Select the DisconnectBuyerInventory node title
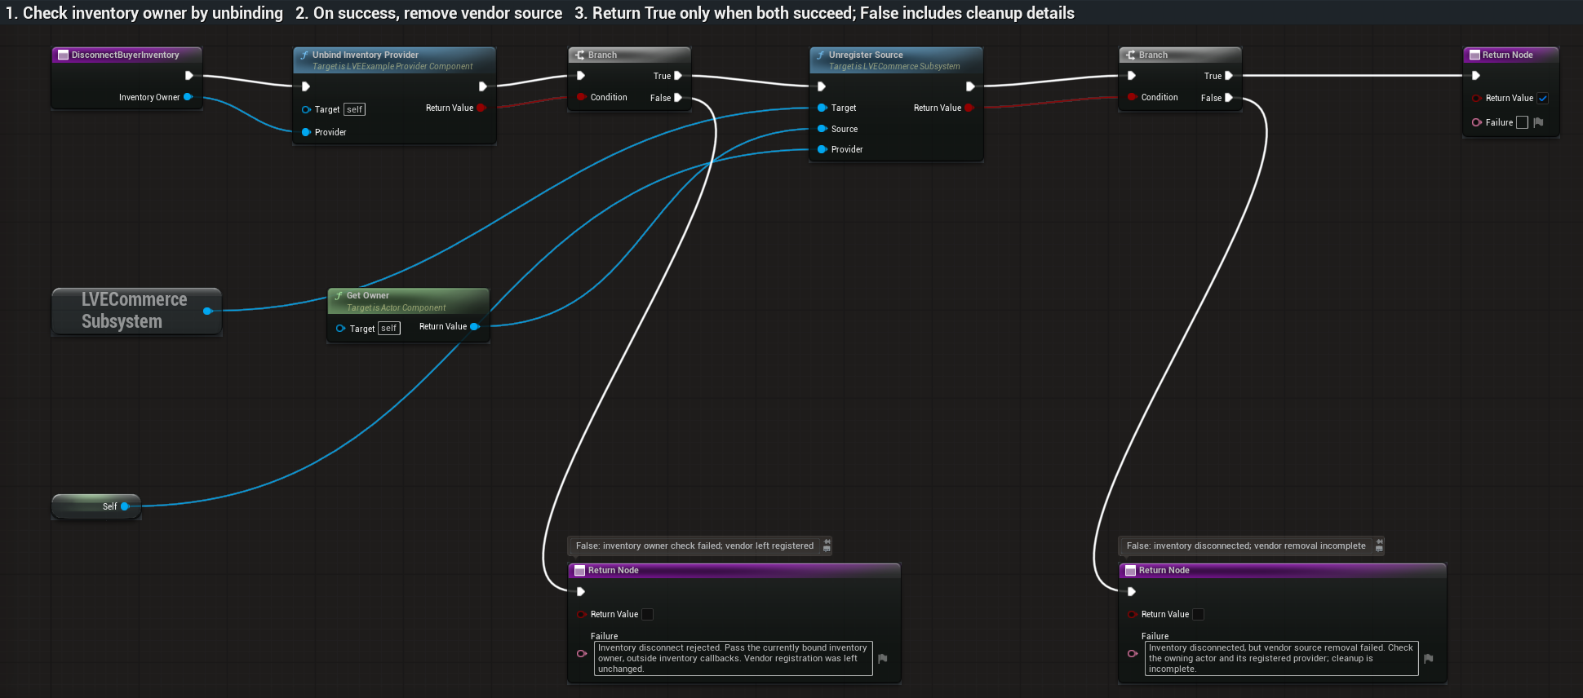This screenshot has height=698, width=1583. [125, 55]
